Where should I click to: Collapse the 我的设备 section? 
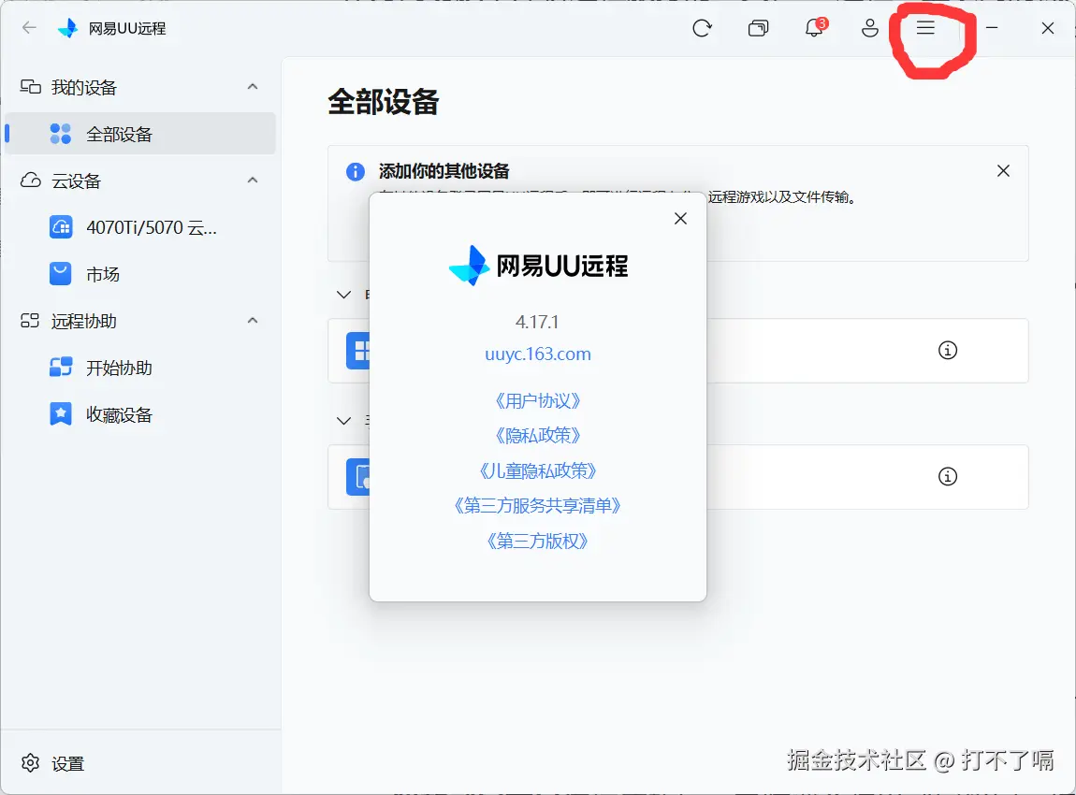253,86
